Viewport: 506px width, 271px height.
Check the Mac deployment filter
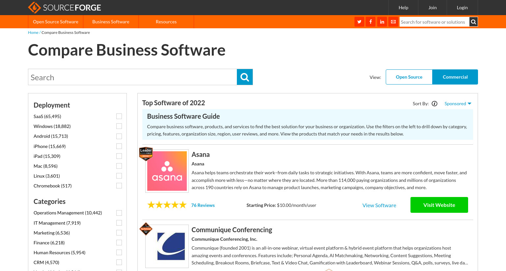[119, 166]
